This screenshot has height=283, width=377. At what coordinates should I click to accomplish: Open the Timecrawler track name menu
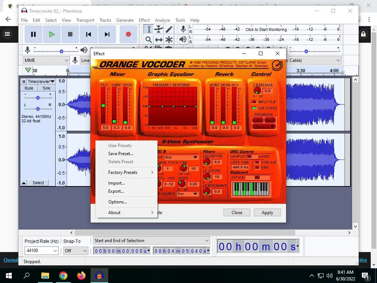41,81
